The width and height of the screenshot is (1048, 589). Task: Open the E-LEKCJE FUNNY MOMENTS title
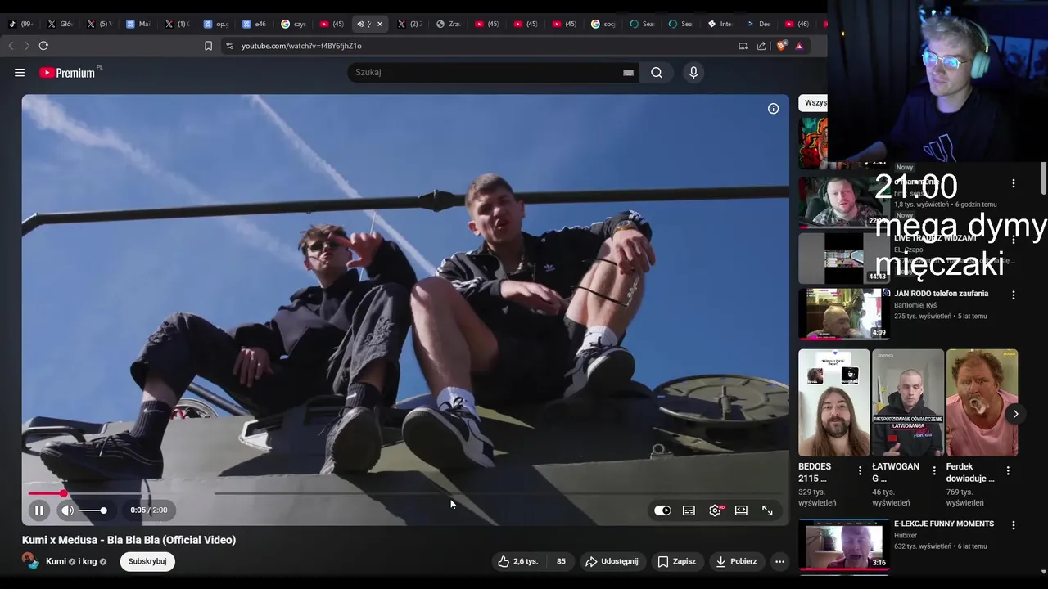point(944,524)
